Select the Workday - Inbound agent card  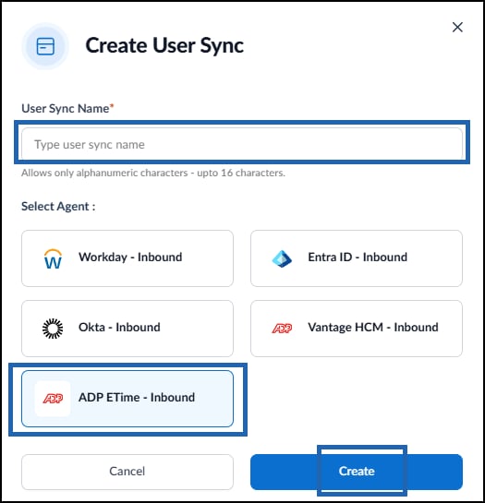tap(127, 258)
